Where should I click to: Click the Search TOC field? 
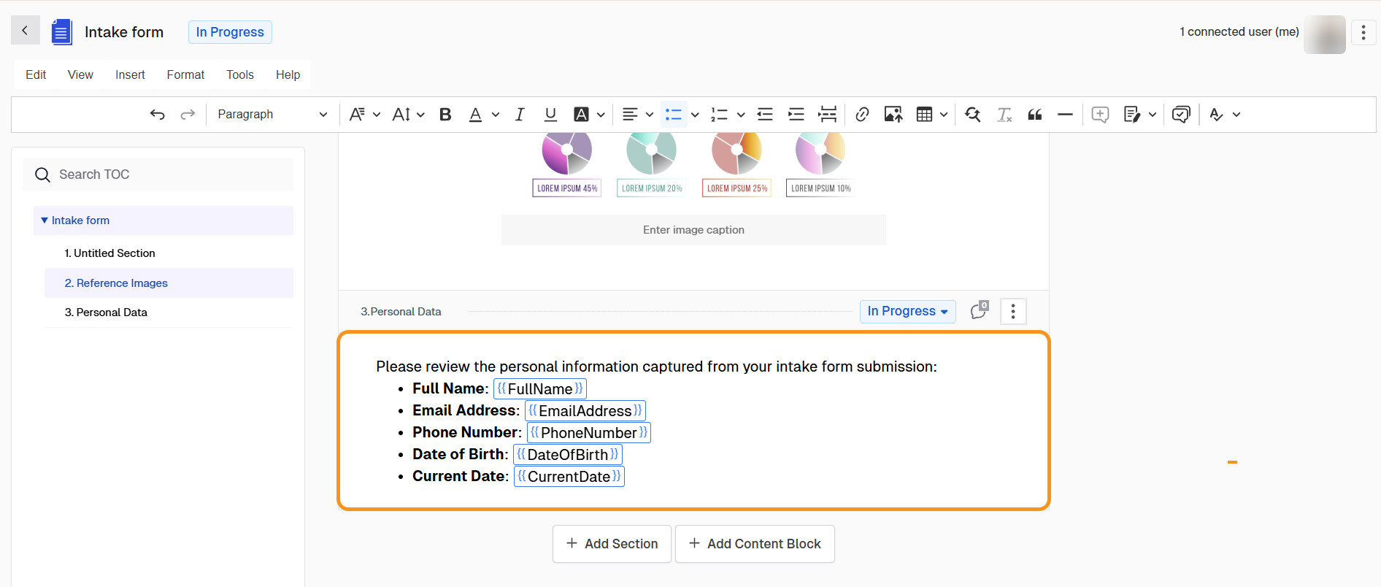(x=168, y=174)
